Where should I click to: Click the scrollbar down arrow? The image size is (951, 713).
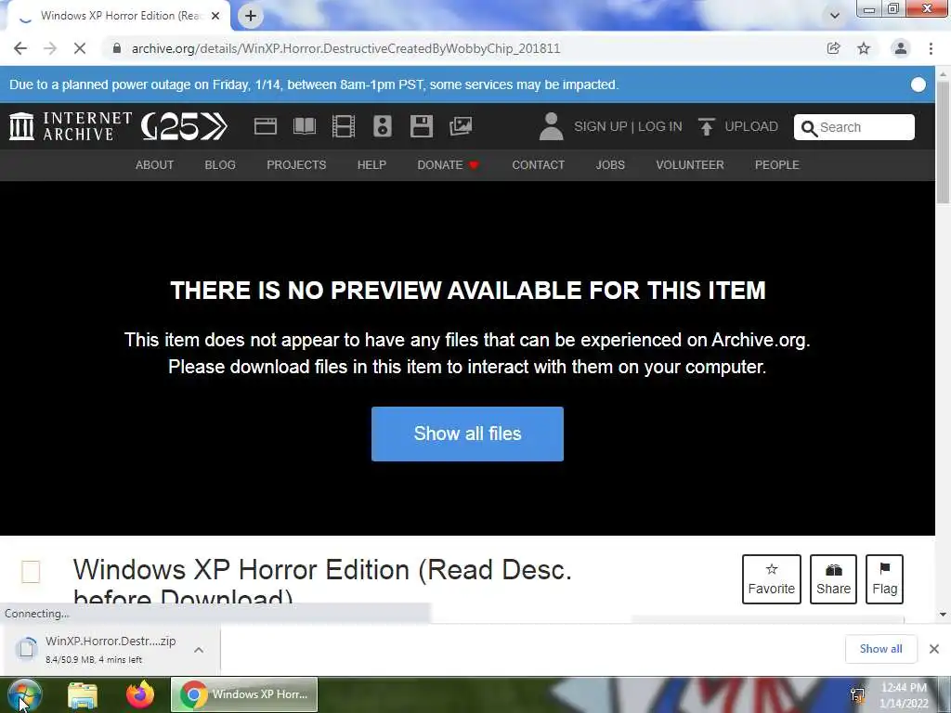coord(944,615)
